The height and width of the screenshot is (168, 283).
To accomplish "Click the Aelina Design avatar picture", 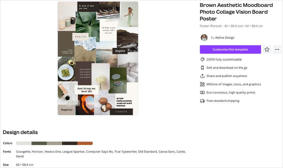I will (204, 38).
